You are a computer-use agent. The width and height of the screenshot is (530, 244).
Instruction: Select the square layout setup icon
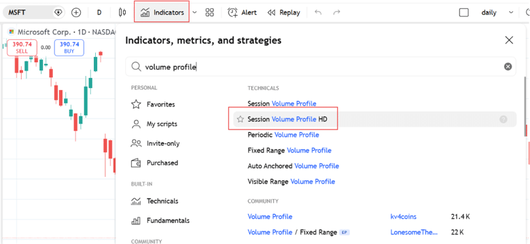tap(464, 13)
